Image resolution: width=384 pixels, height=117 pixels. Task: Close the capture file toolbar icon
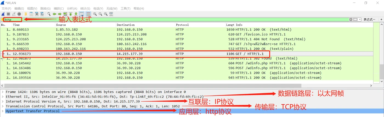click(x=37, y=14)
